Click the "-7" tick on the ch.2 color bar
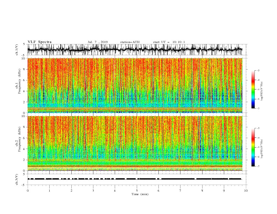The width and height of the screenshot is (277, 214). click(x=258, y=166)
